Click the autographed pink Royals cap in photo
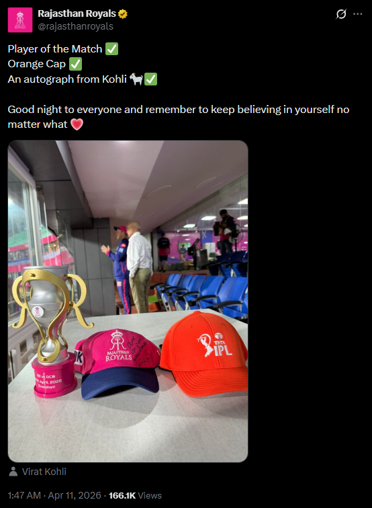This screenshot has width=372, height=508. tap(117, 363)
